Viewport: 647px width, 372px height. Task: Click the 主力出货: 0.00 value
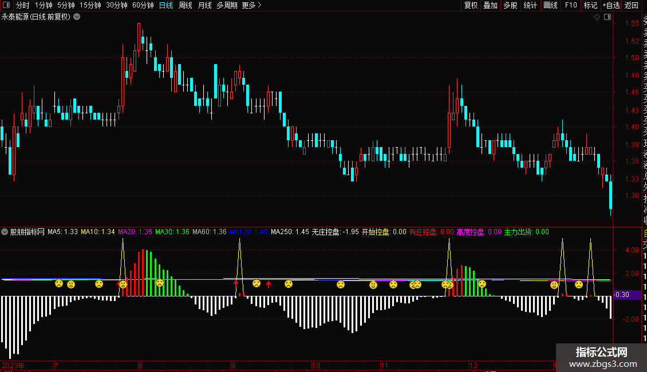[x=527, y=232]
